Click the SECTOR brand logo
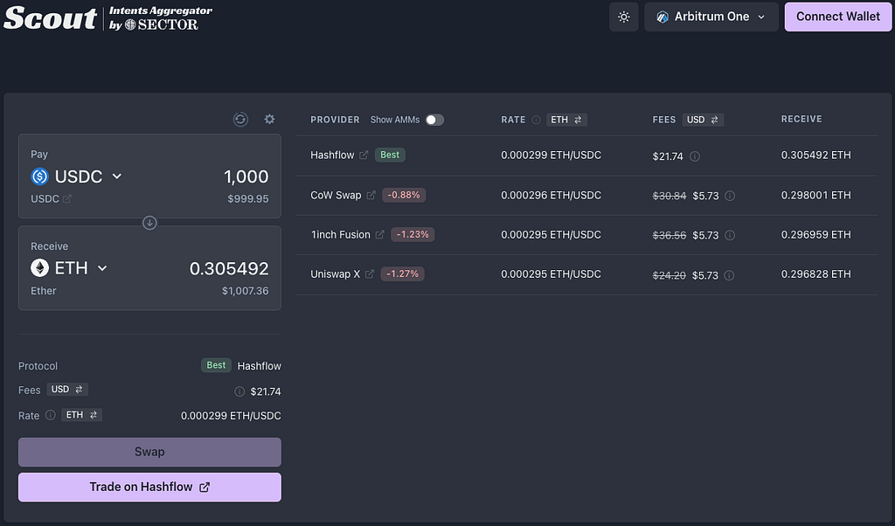 pyautogui.click(x=162, y=24)
